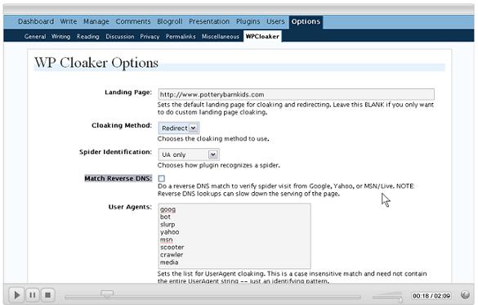Click the Spider Identification label
The width and height of the screenshot is (478, 305).
(115, 152)
